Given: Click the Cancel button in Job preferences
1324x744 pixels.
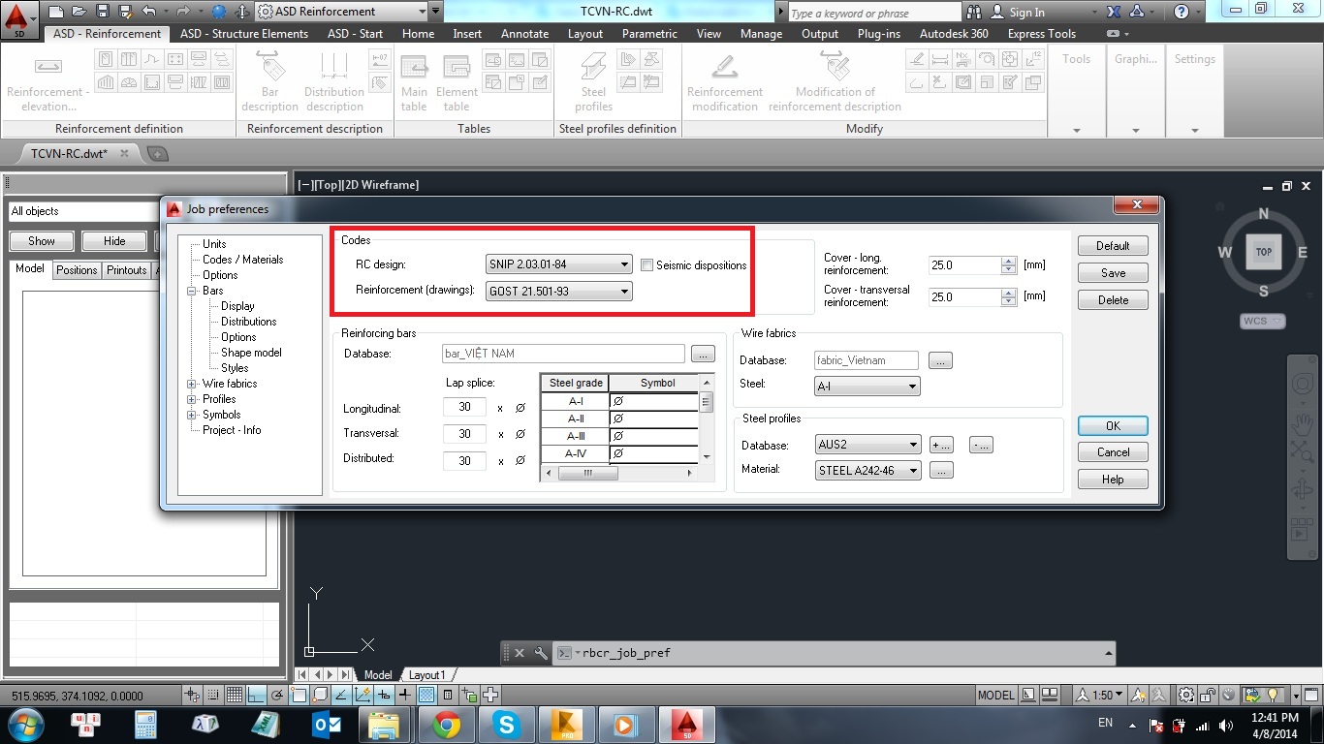Looking at the screenshot, I should tap(1113, 451).
